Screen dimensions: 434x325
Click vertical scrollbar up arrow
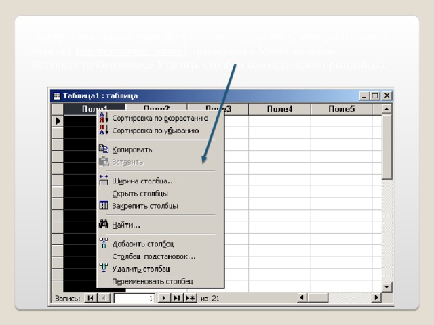click(x=387, y=109)
